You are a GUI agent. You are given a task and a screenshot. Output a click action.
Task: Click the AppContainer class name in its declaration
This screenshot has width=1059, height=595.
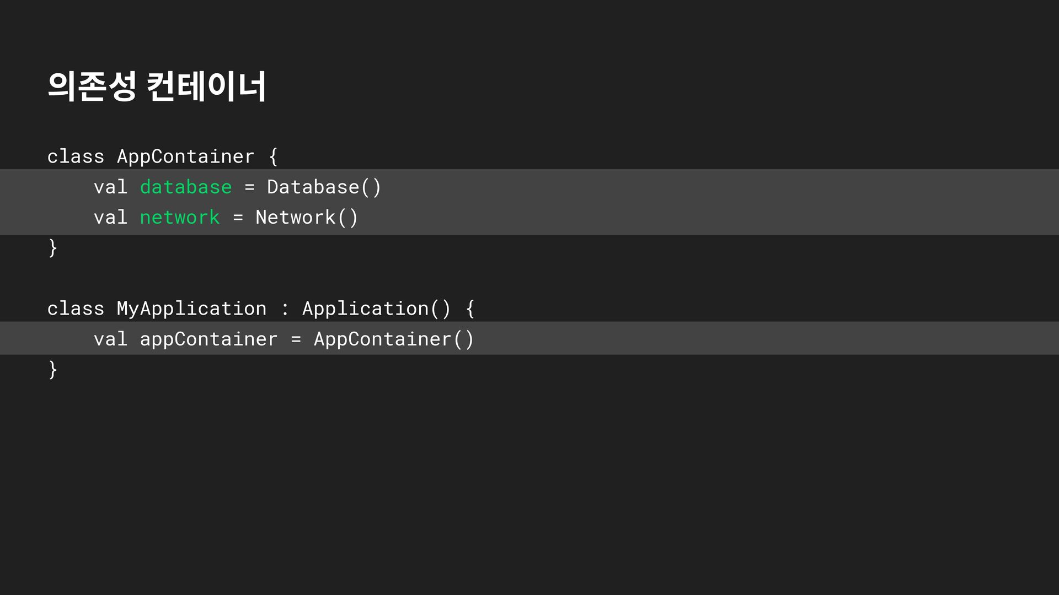point(185,157)
